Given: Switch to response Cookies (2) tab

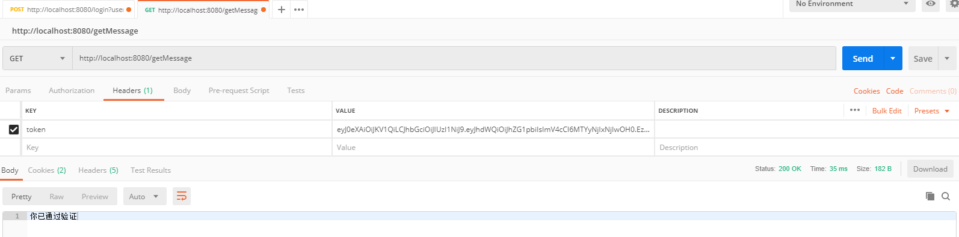Looking at the screenshot, I should click(x=47, y=170).
